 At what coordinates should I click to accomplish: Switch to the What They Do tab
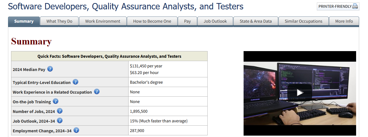59,21
